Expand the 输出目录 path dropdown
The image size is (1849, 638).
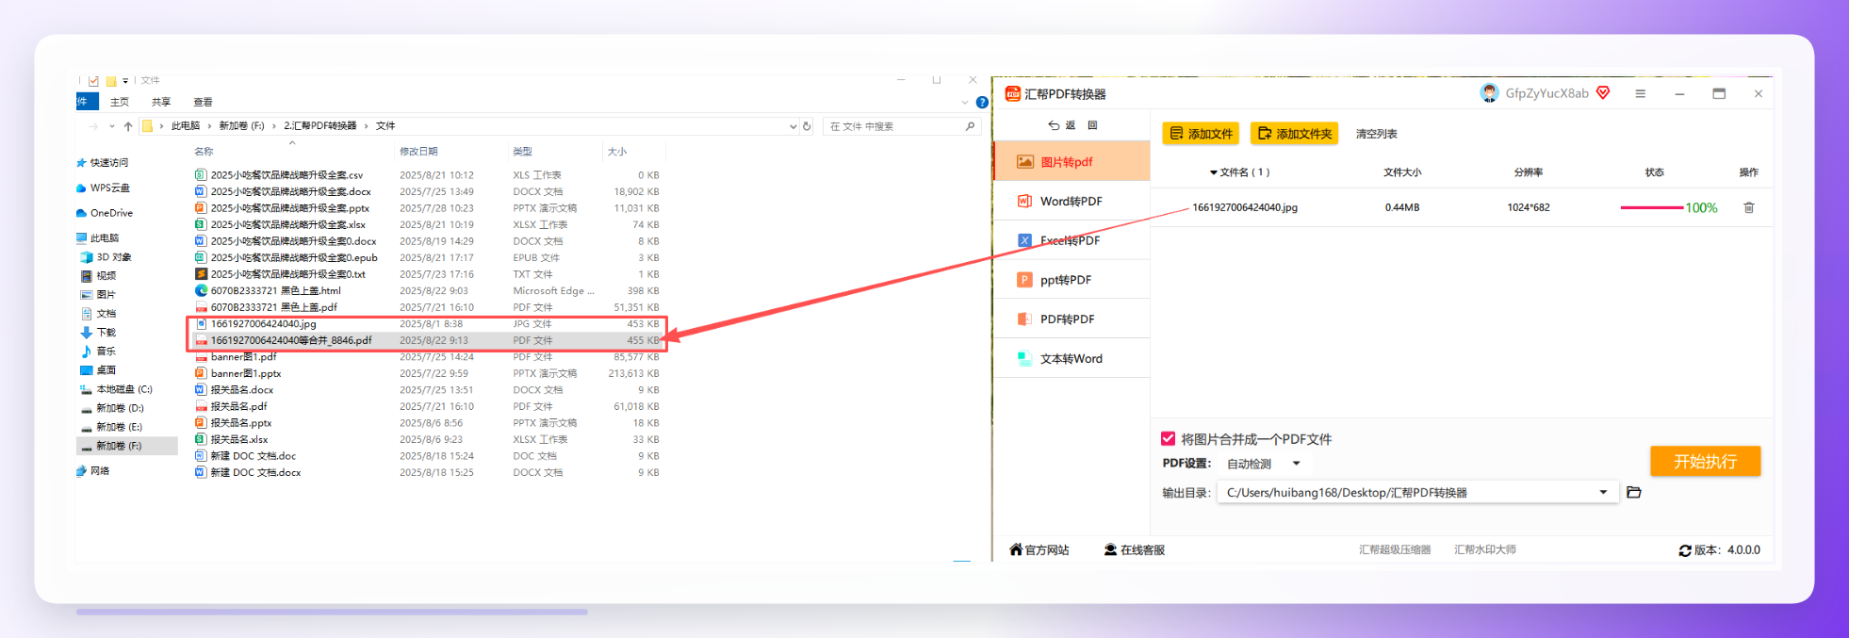coord(1603,492)
